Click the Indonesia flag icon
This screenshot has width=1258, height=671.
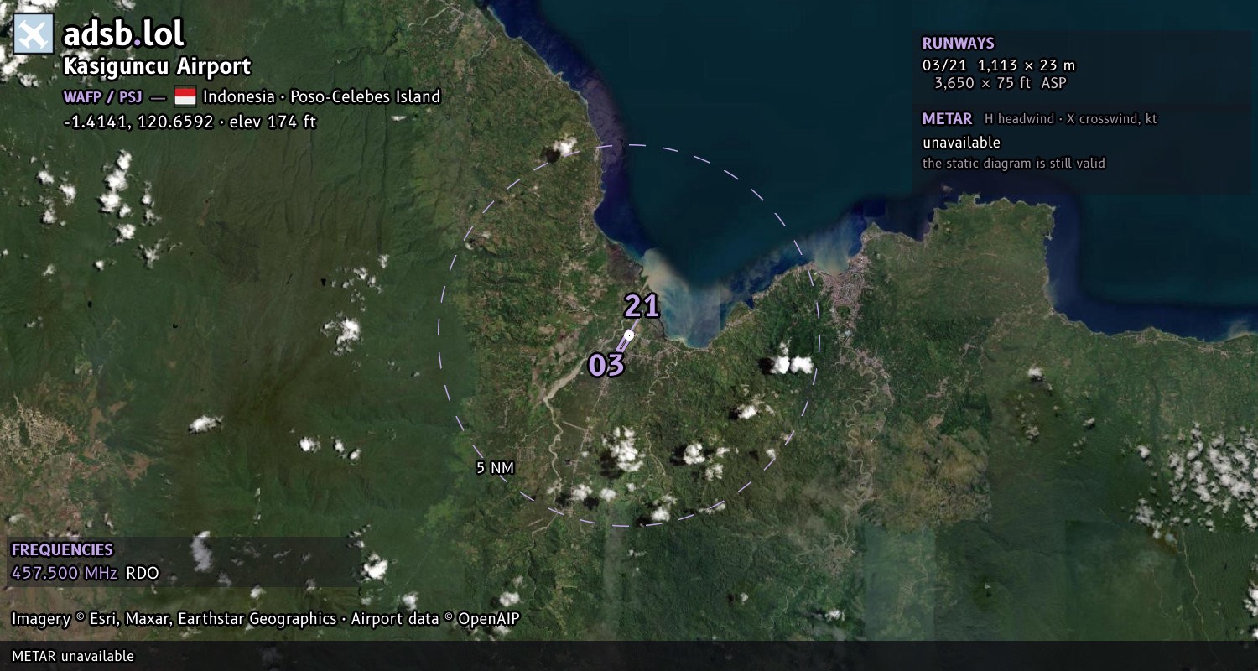185,96
